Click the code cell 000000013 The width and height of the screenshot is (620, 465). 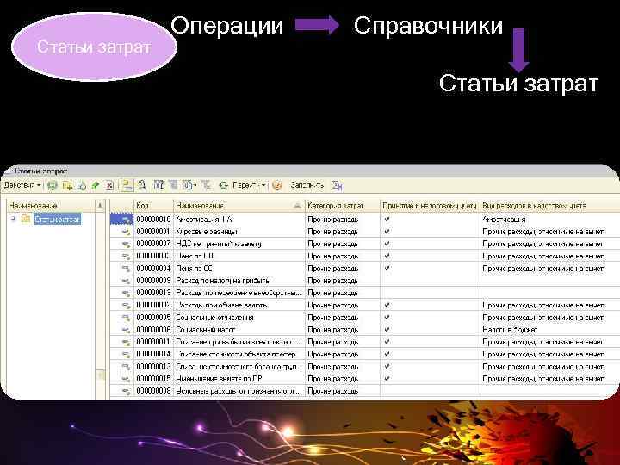[x=153, y=293]
